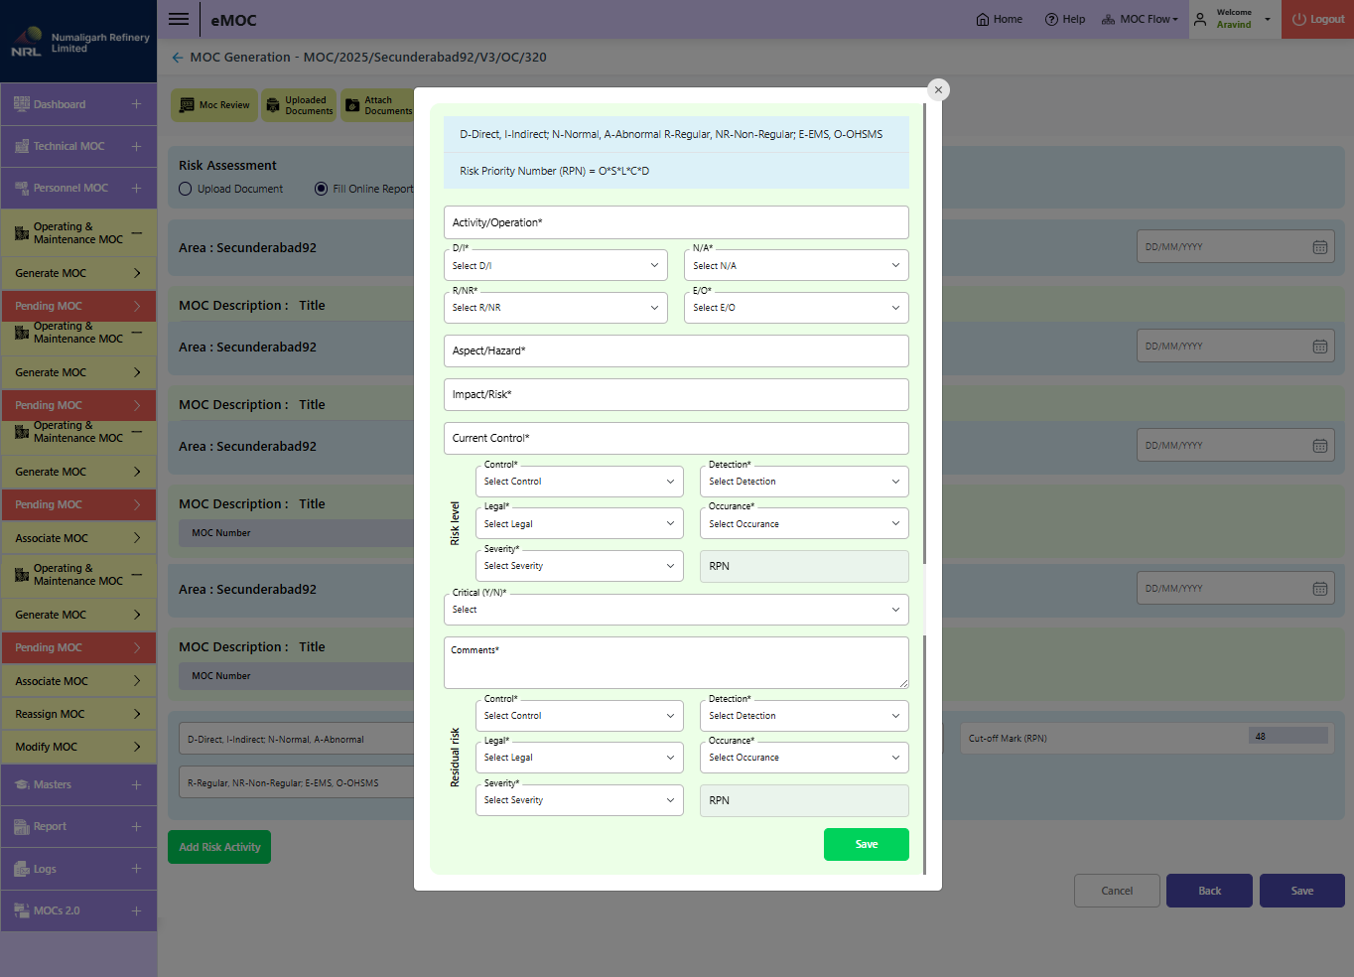Click the green Save button in dialog
Viewport: 1354px width, 977px height.
(x=866, y=844)
